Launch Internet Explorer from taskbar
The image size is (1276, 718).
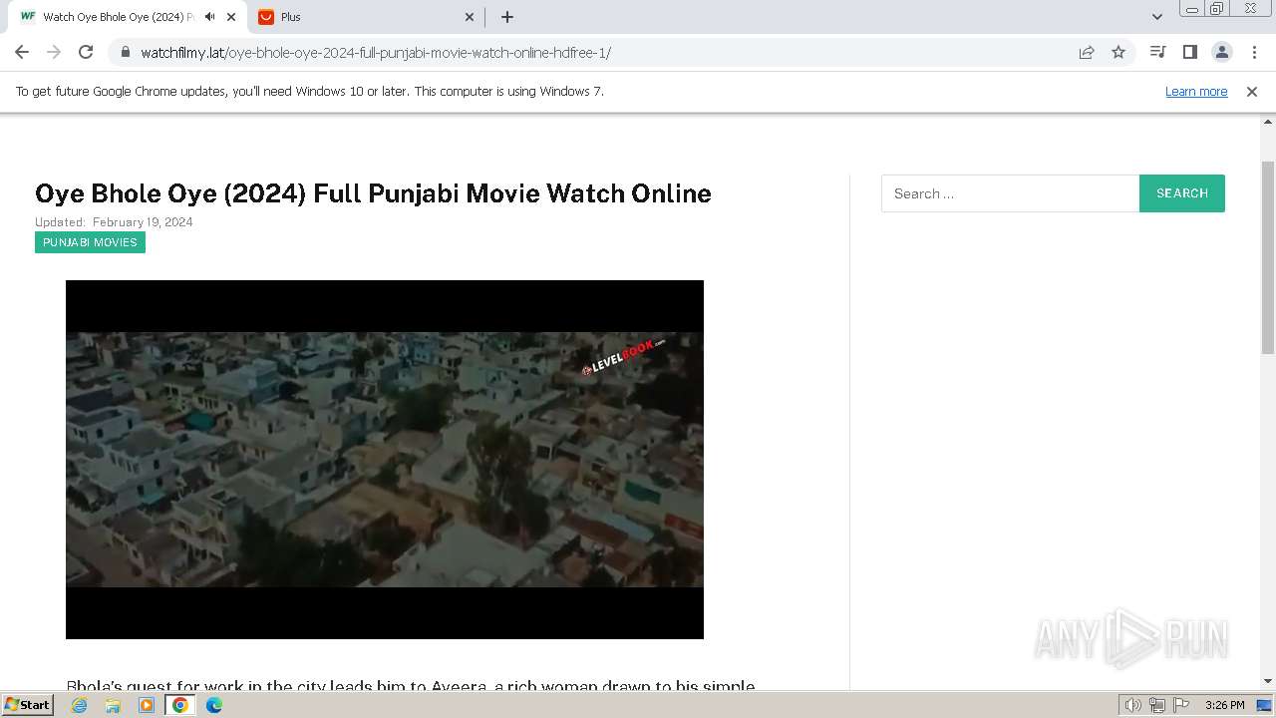pos(80,705)
